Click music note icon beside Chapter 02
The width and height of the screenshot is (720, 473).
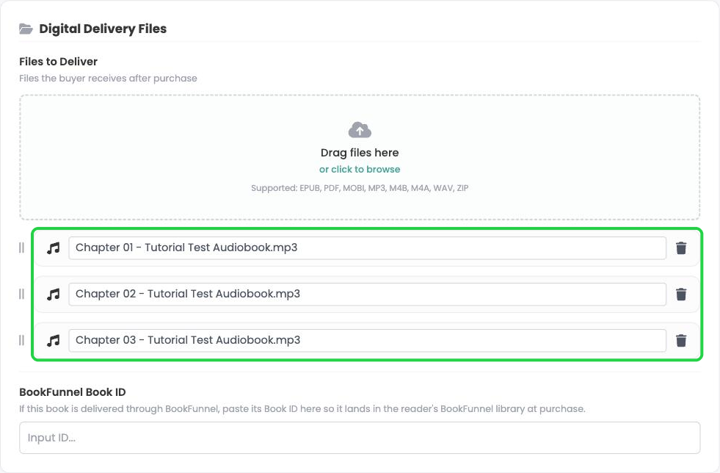pos(54,295)
